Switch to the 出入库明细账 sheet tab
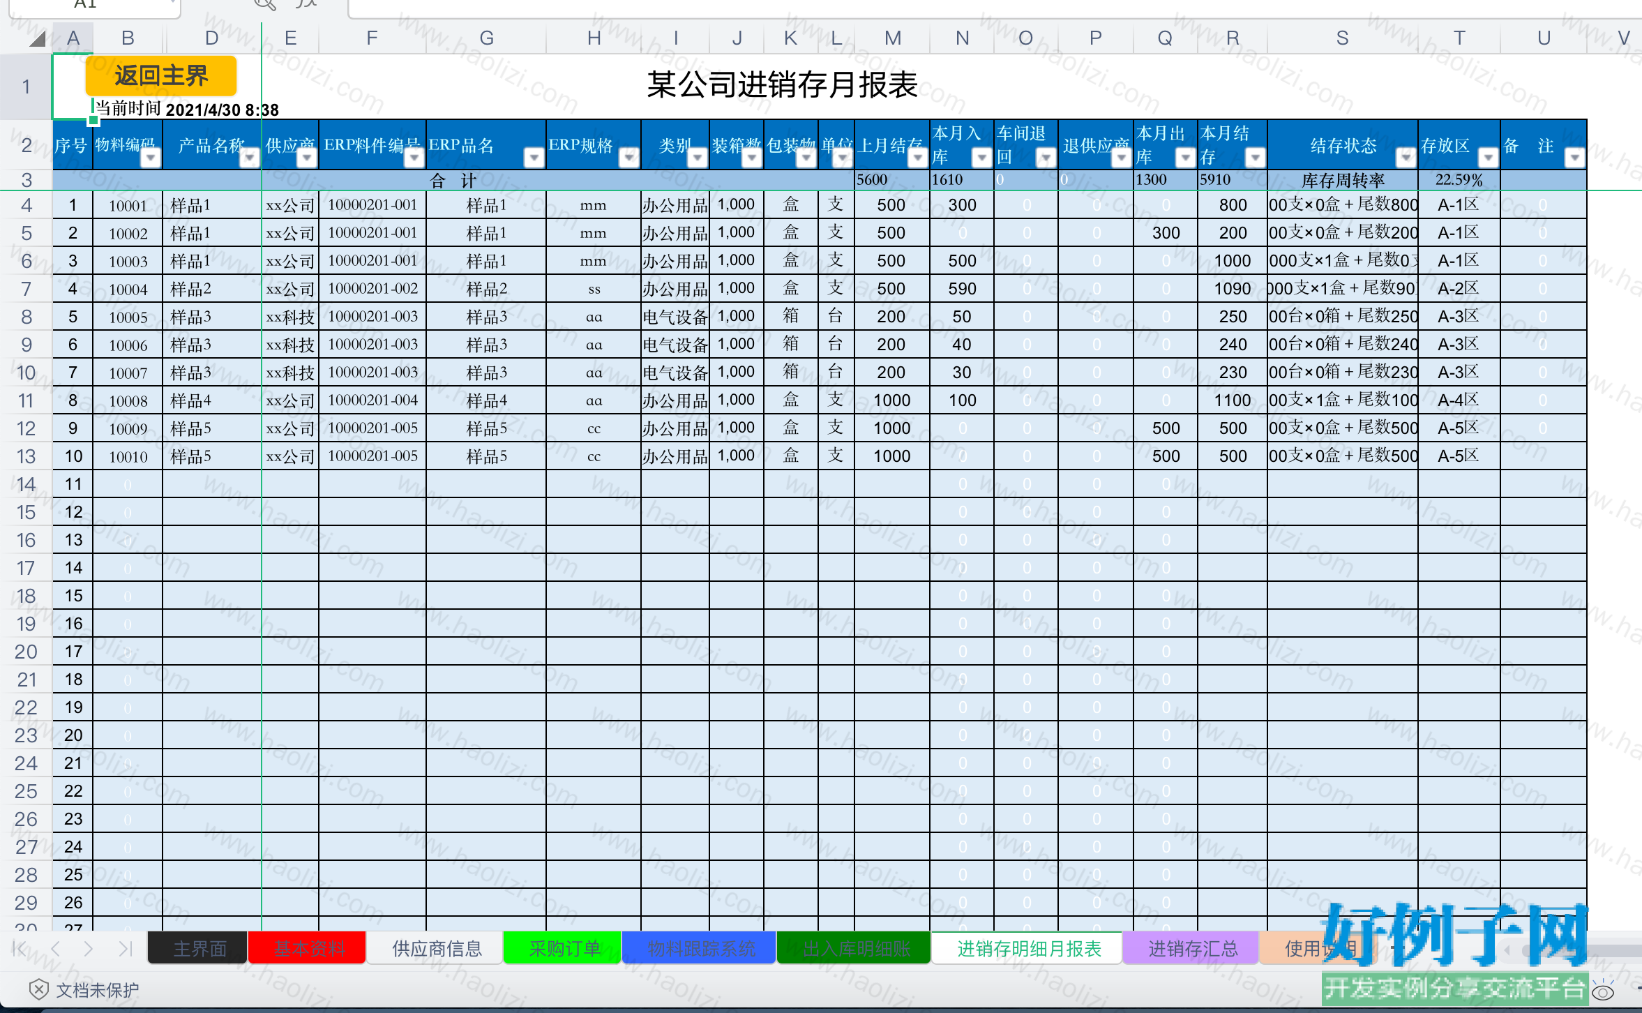 tap(855, 948)
